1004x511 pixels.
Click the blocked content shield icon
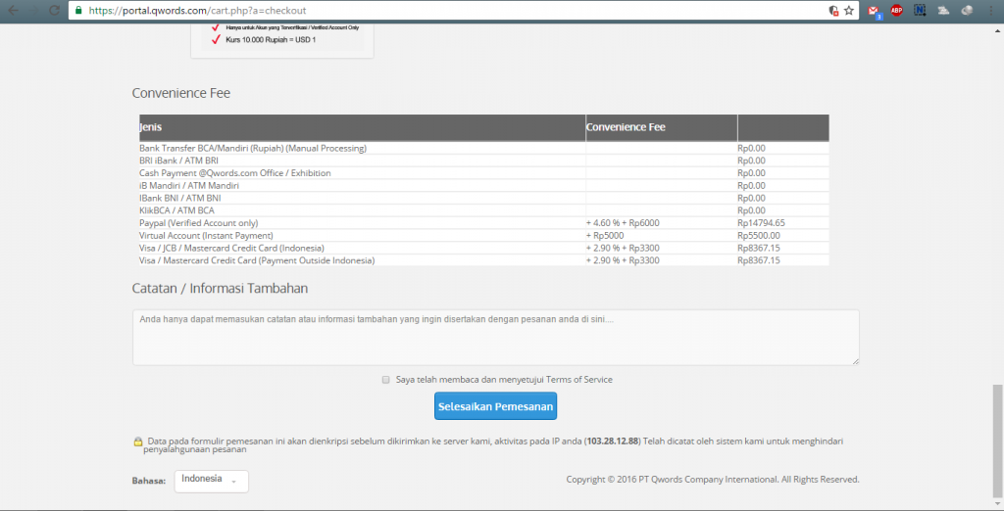point(832,11)
